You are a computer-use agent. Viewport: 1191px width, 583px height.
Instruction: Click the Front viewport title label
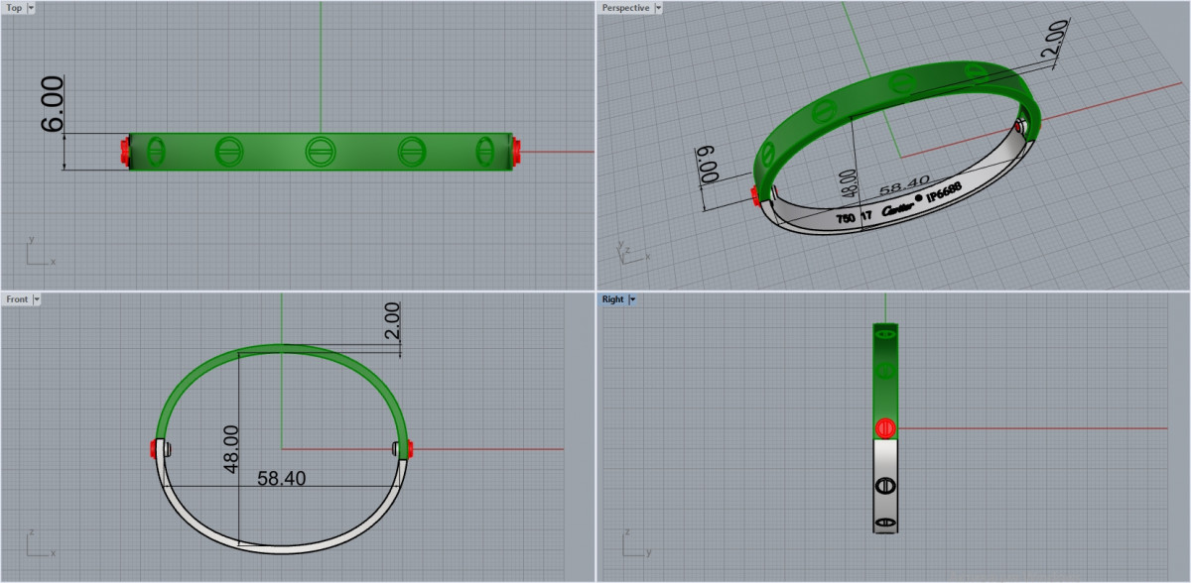coord(17,299)
